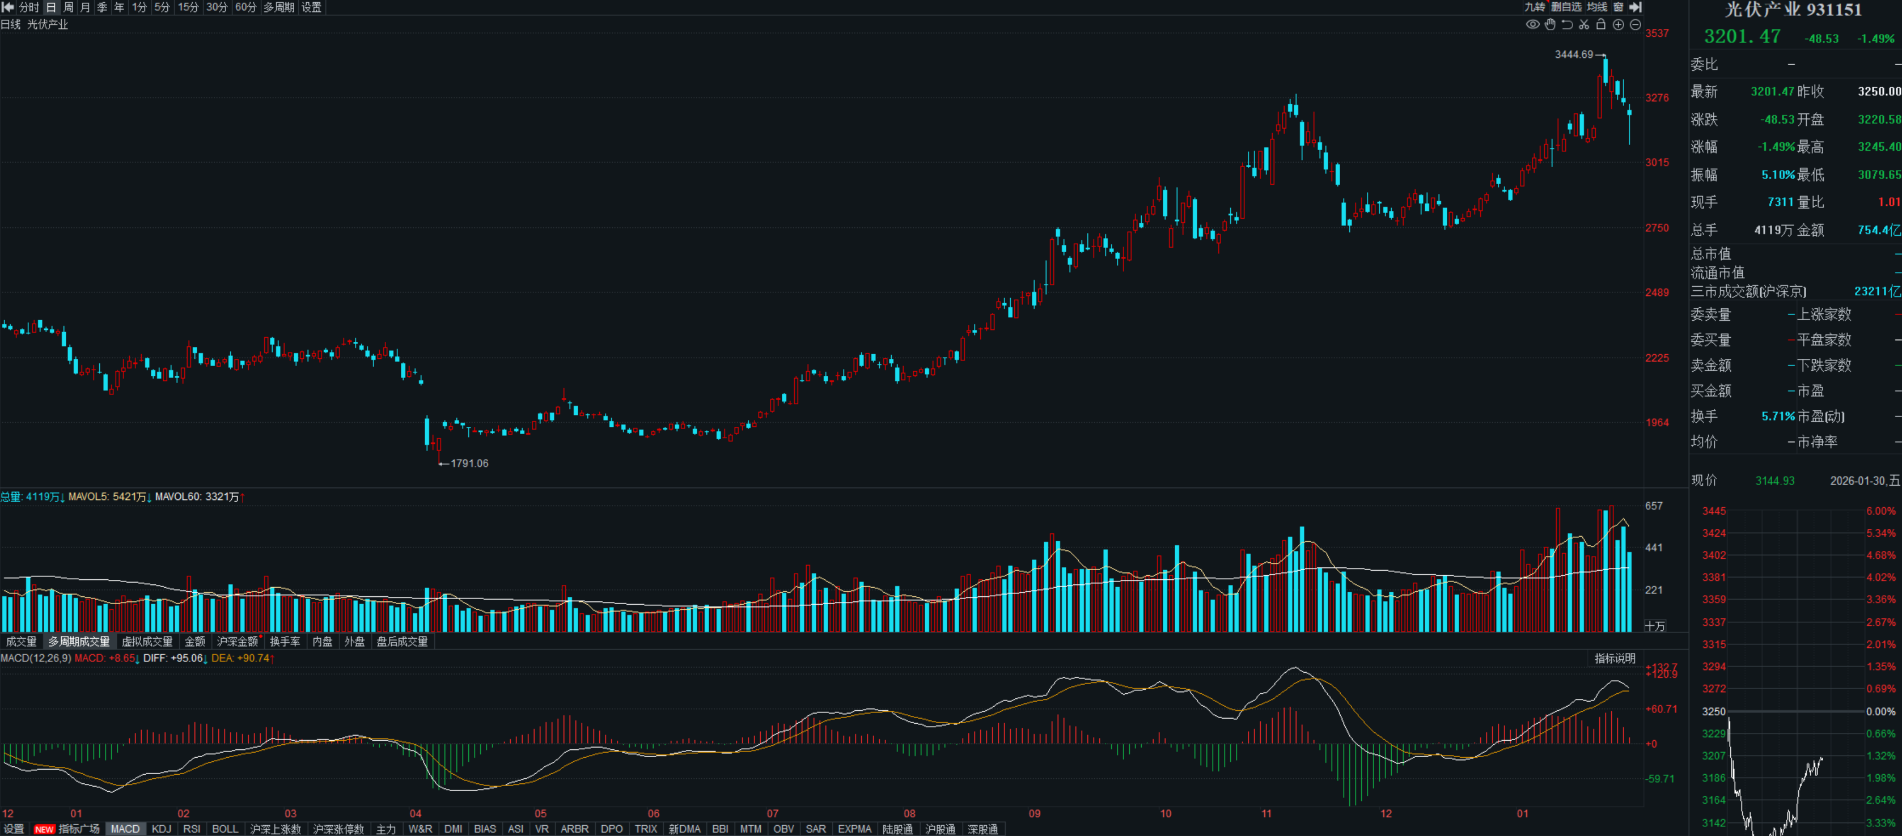Screen dimensions: 1902x836
Task: Open the top 设置 settings menu
Action: coord(311,7)
